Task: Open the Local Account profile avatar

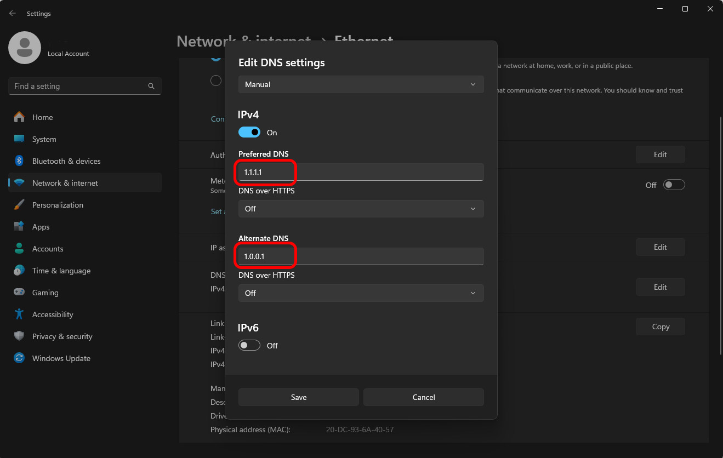Action: tap(25, 48)
